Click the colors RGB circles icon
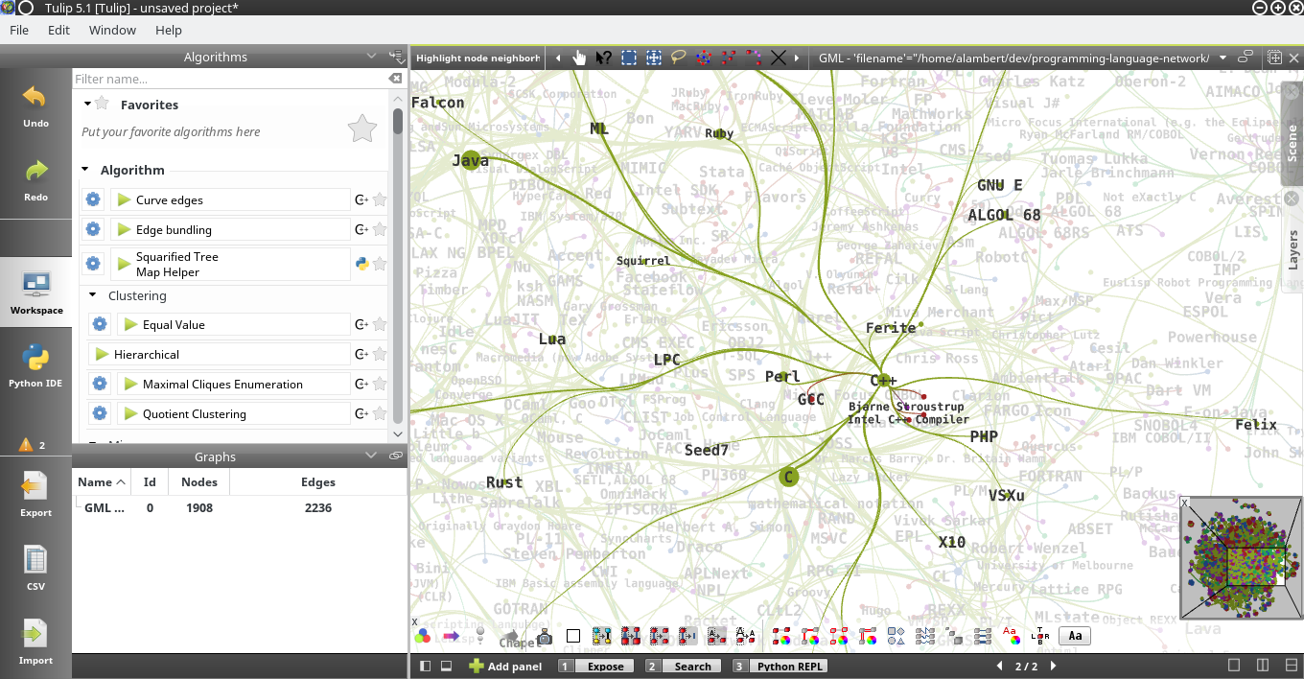The height and width of the screenshot is (679, 1304). point(422,636)
